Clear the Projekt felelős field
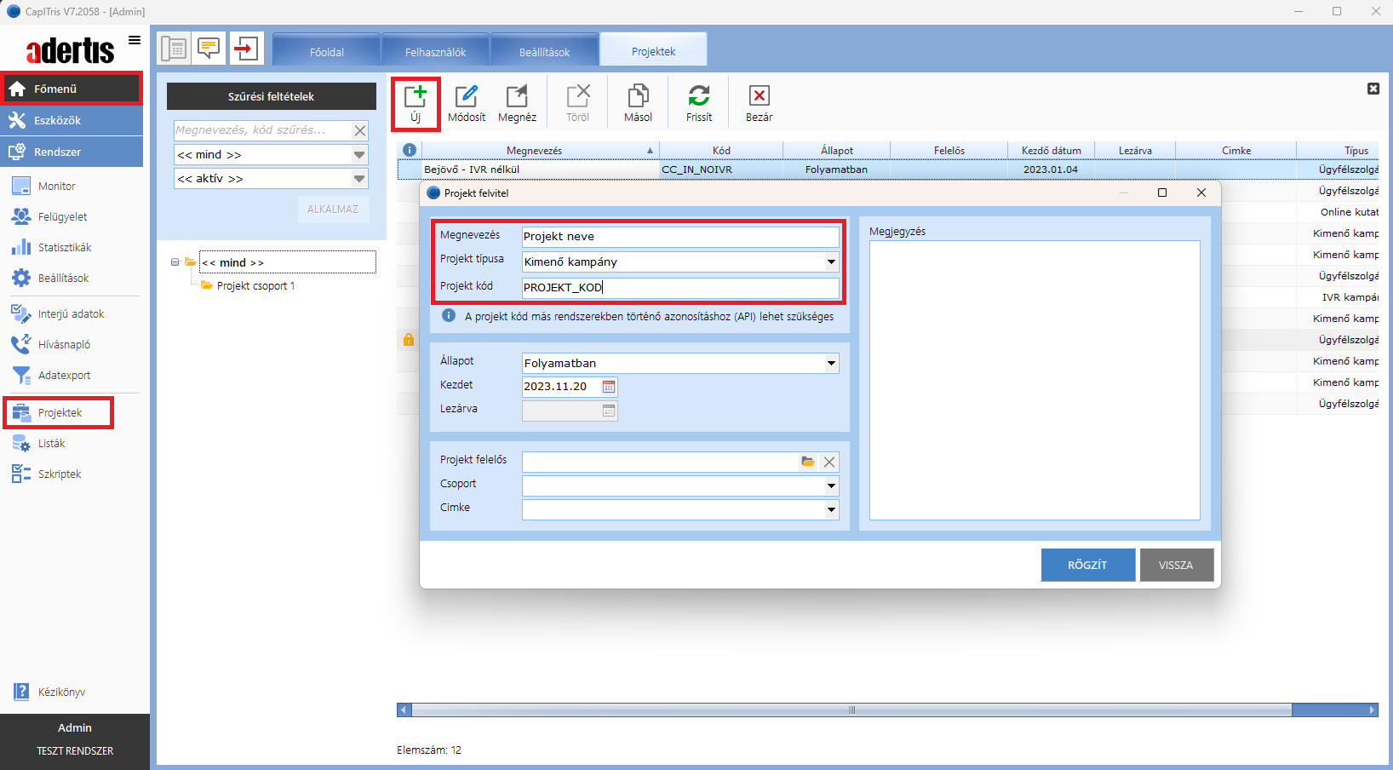 point(829,462)
